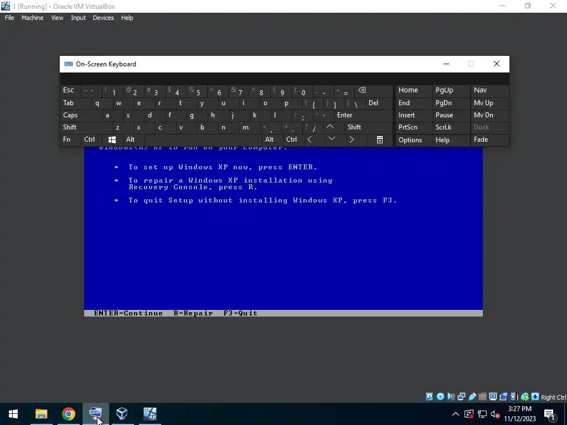
Task: Toggle the Fade key
Action: 489,139
